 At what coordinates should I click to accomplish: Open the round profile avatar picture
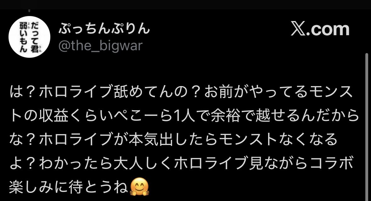(x=29, y=37)
